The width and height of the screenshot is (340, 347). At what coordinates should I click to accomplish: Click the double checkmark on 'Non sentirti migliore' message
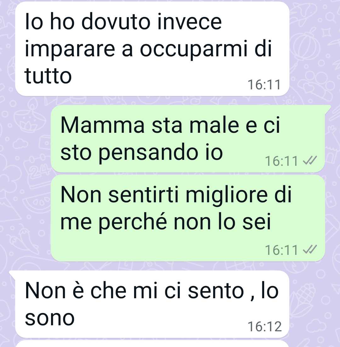tap(310, 249)
